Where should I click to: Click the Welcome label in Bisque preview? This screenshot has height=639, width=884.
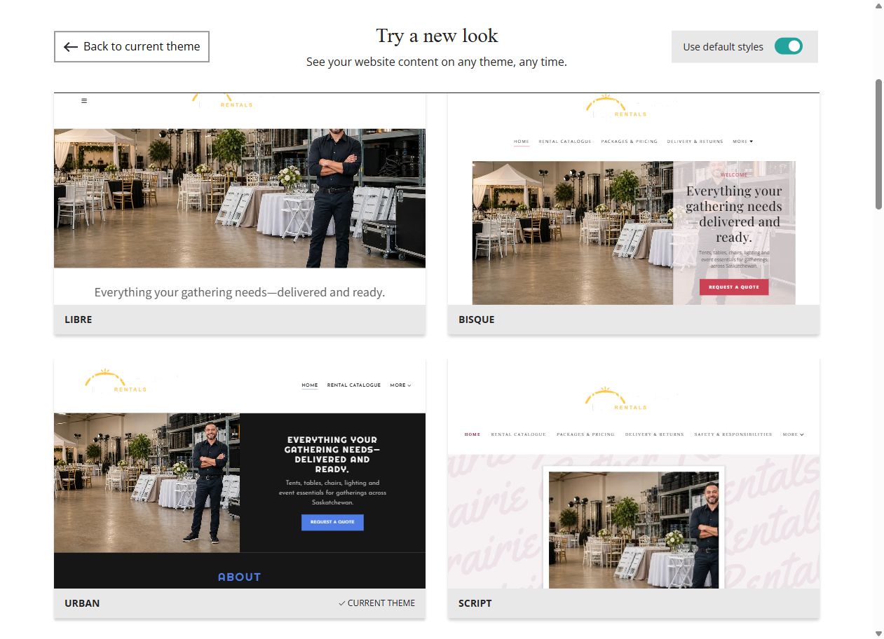(x=734, y=175)
